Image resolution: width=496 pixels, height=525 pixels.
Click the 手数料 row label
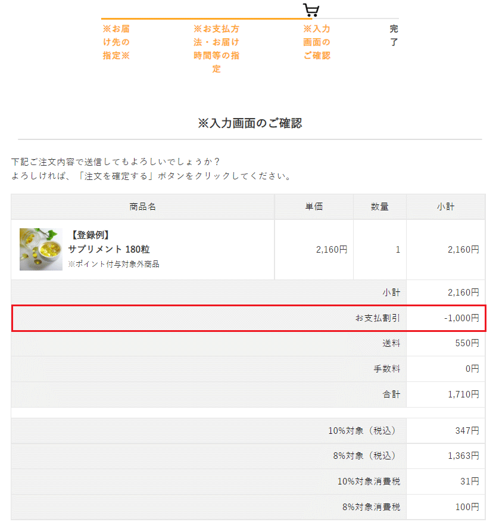387,369
